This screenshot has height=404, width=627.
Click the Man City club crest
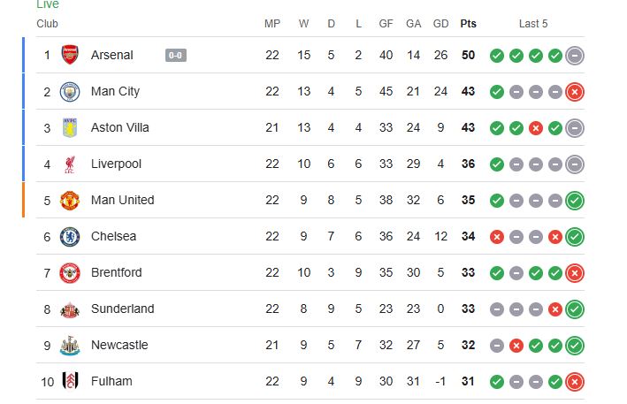click(70, 92)
